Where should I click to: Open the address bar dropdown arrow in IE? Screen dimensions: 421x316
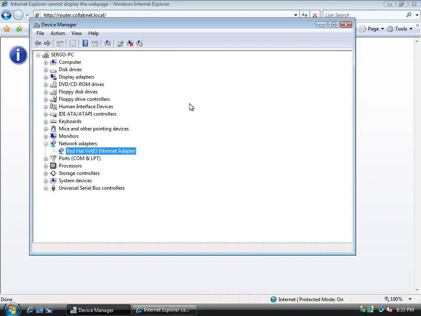pos(296,15)
